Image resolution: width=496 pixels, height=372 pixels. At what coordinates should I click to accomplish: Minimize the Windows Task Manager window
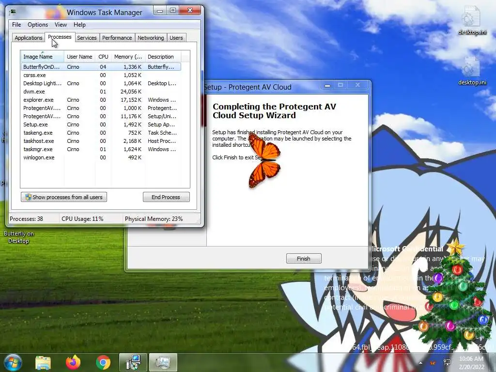[160, 11]
